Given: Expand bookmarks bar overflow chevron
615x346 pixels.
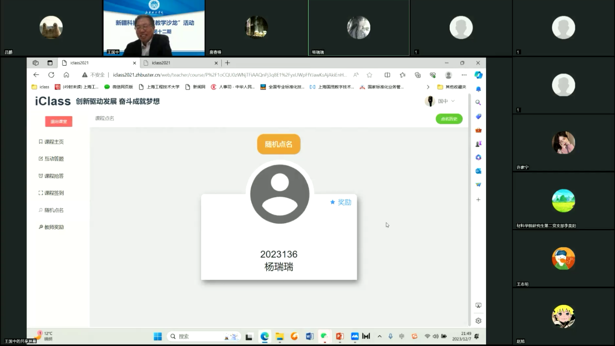Looking at the screenshot, I should pos(428,87).
